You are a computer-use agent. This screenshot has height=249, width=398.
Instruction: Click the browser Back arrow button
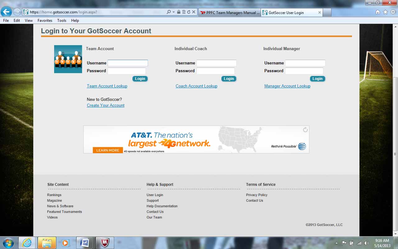click(7, 12)
